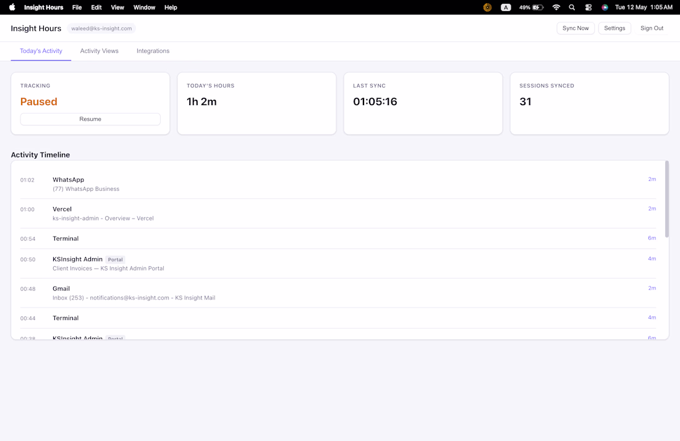The height and width of the screenshot is (441, 680).
Task: Click the Portal tag at 00:50
Action: tap(116, 259)
